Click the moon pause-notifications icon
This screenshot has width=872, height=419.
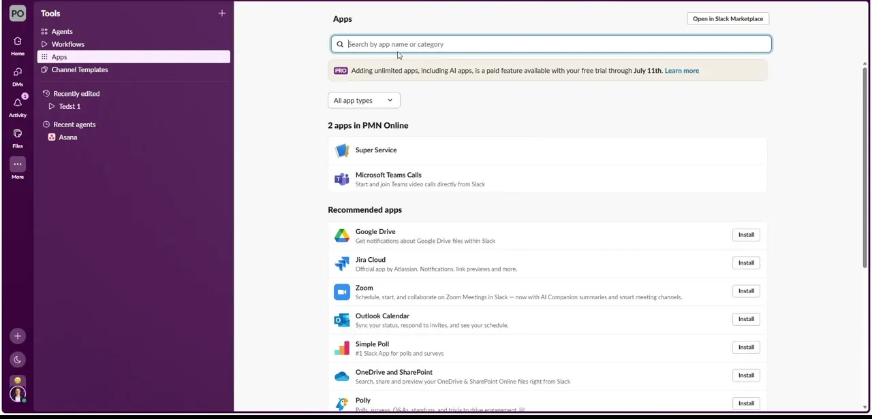[x=18, y=360]
